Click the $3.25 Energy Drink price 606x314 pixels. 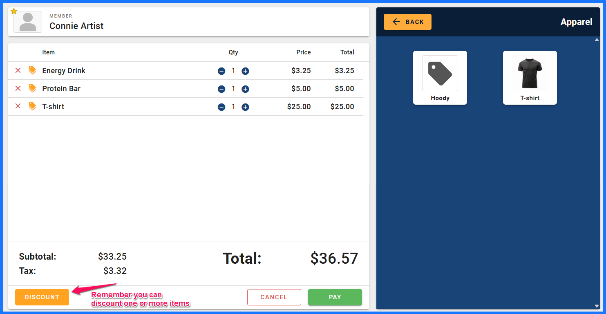tap(301, 71)
